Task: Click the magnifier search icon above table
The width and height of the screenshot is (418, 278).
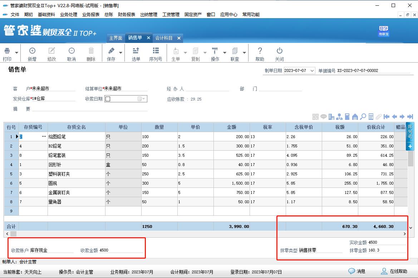Action: pyautogui.click(x=363, y=117)
